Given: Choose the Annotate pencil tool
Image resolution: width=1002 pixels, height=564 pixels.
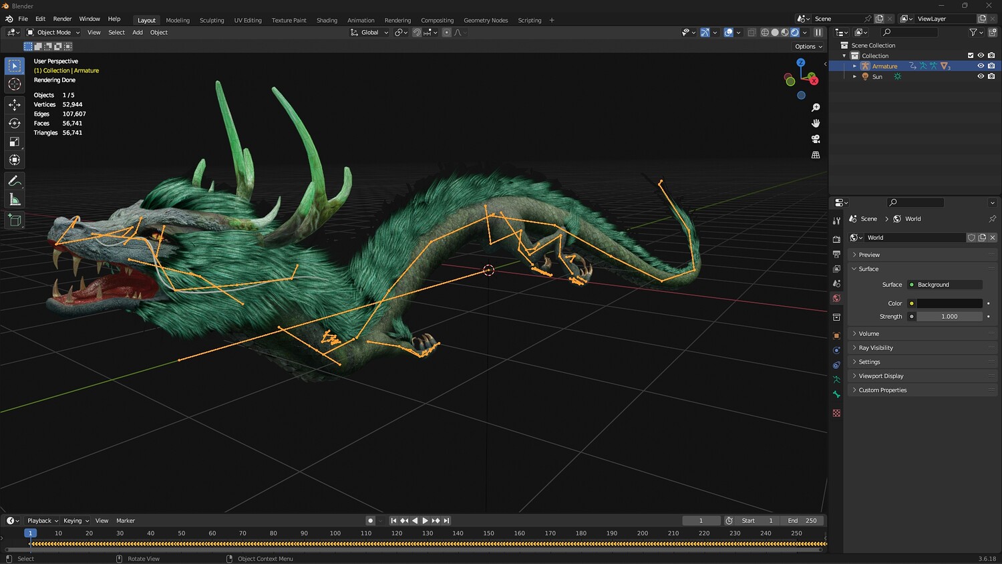Looking at the screenshot, I should [x=14, y=181].
